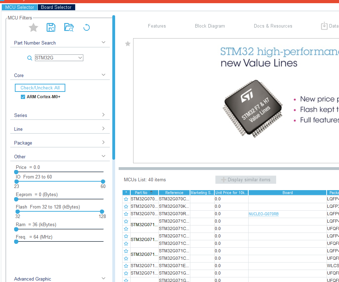Select the STM32G071E... reference cell

[x=174, y=266]
